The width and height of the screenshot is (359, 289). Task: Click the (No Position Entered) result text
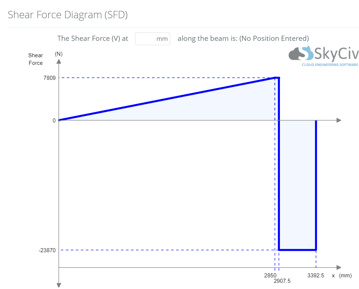pyautogui.click(x=274, y=39)
